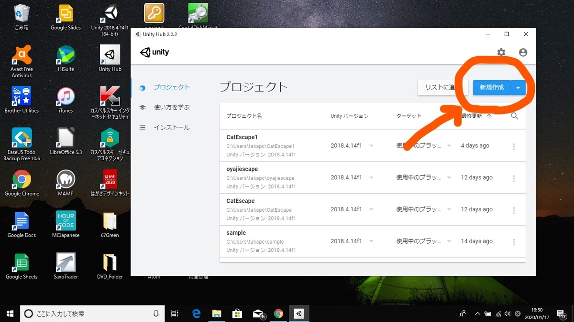Open Avast Free Antivirus desktop icon
Viewport: 574px width, 322px height.
[x=21, y=61]
